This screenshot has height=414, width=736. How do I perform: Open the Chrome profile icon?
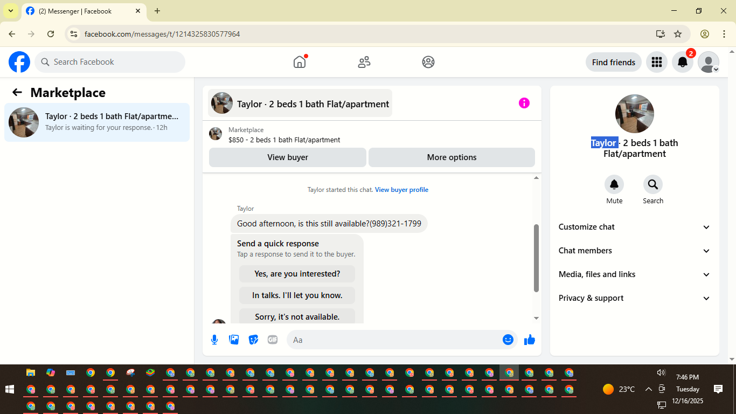705,34
